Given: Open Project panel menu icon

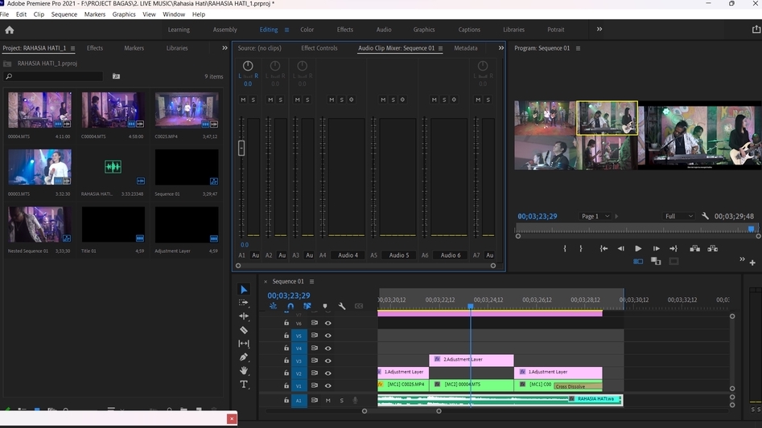Looking at the screenshot, I should (x=73, y=48).
